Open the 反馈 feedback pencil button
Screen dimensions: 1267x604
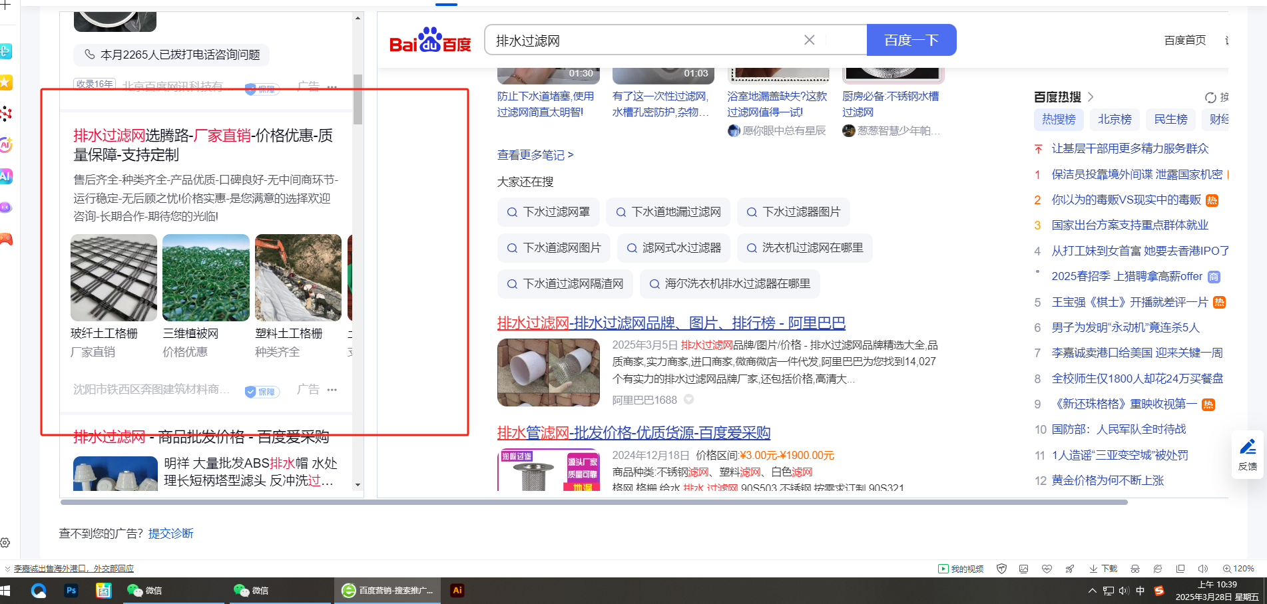coord(1248,454)
